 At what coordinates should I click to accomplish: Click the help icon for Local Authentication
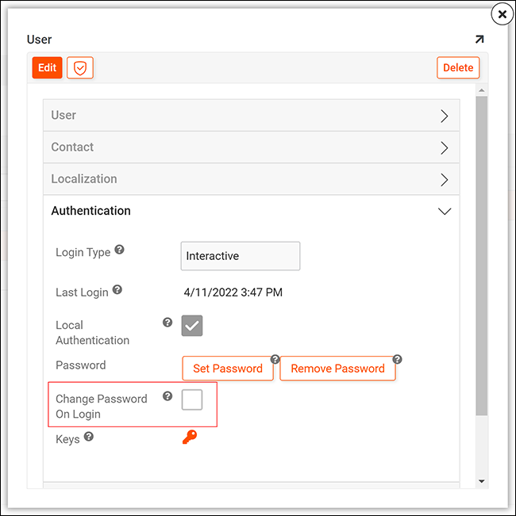click(168, 323)
